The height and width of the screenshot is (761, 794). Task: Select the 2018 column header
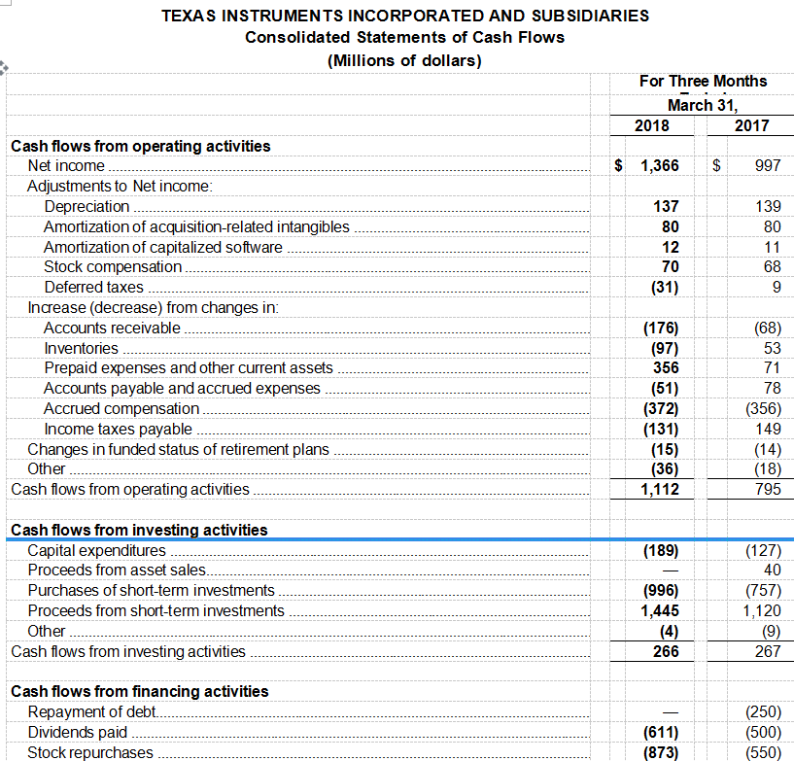(652, 125)
